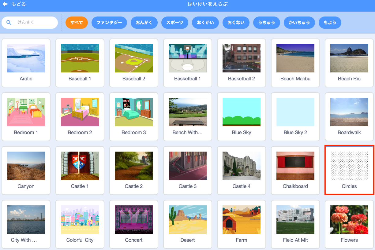This screenshot has height=250, width=375.
Task: Choose the Field At Mit backdrop
Action: (295, 224)
